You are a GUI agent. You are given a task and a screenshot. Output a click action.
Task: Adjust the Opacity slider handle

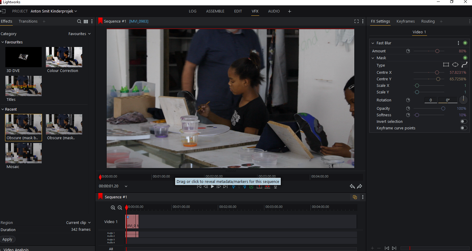click(443, 109)
